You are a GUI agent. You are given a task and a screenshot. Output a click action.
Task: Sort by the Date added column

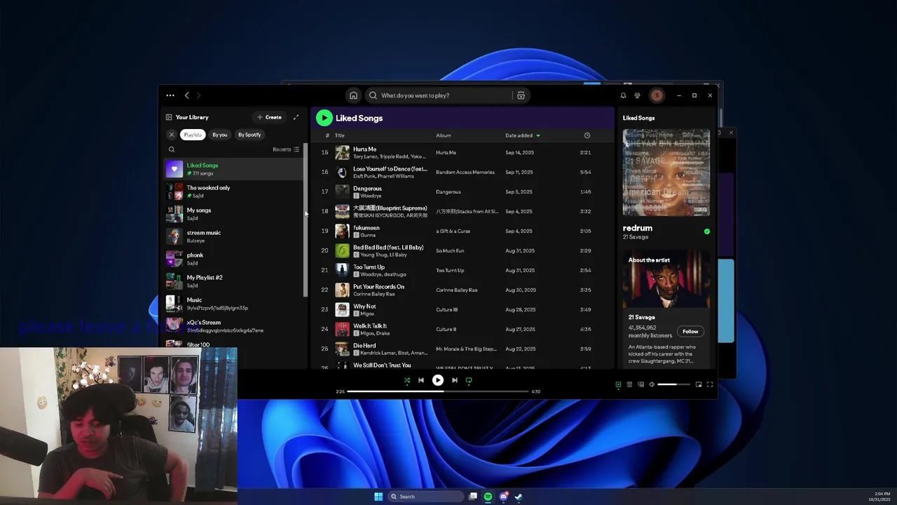click(523, 135)
